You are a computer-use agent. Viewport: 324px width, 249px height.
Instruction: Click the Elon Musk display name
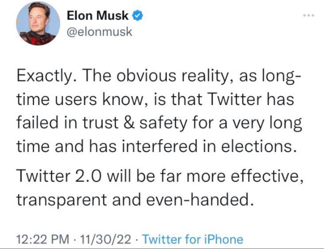point(97,16)
